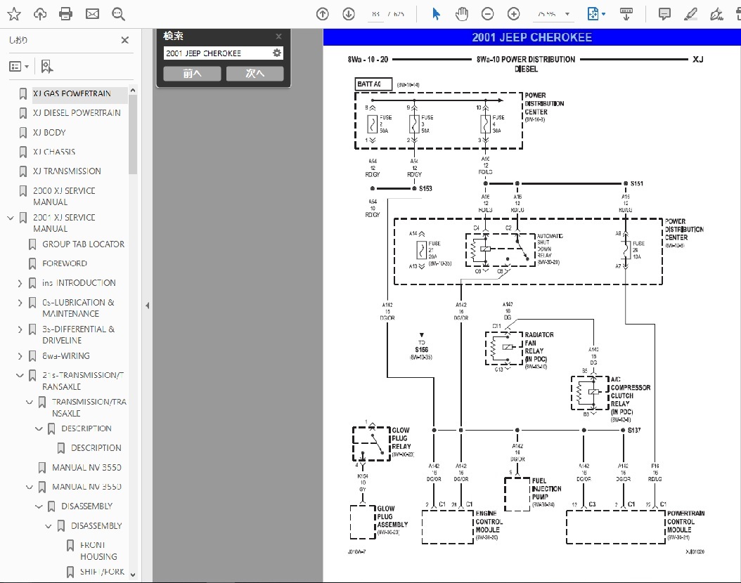This screenshot has width=741, height=583.
Task: Collapse the inner DISASSEMBLY node
Action: tap(49, 526)
